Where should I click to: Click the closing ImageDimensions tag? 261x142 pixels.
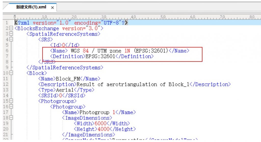coord(88,135)
